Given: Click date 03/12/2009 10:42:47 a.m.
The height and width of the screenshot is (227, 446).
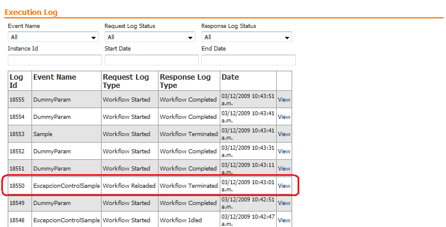Looking at the screenshot, I should [248, 220].
